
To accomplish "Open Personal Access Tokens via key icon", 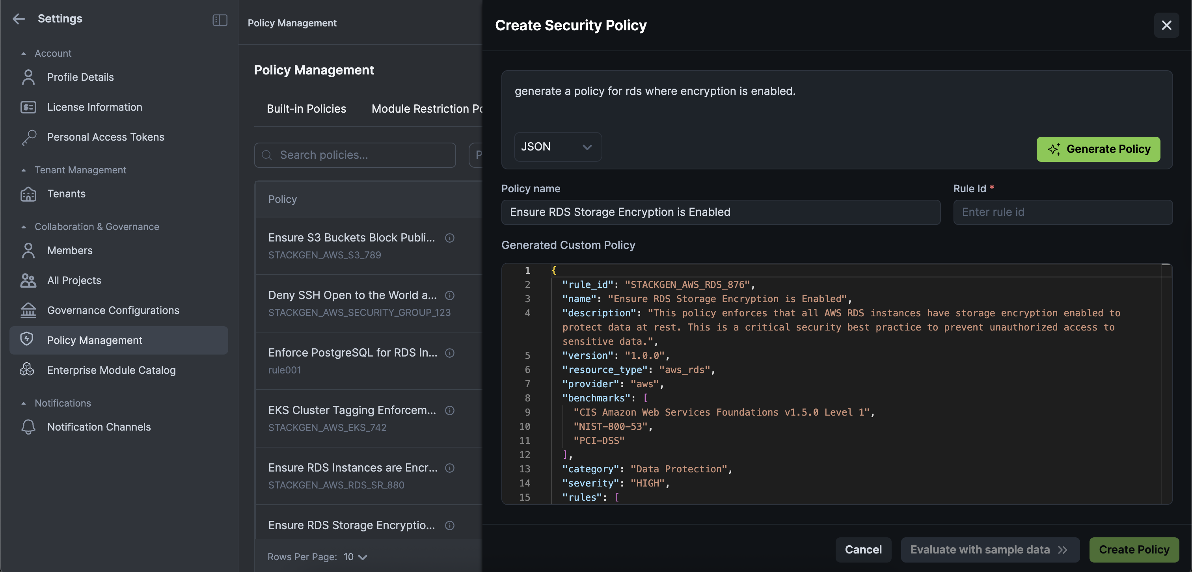I will [28, 137].
